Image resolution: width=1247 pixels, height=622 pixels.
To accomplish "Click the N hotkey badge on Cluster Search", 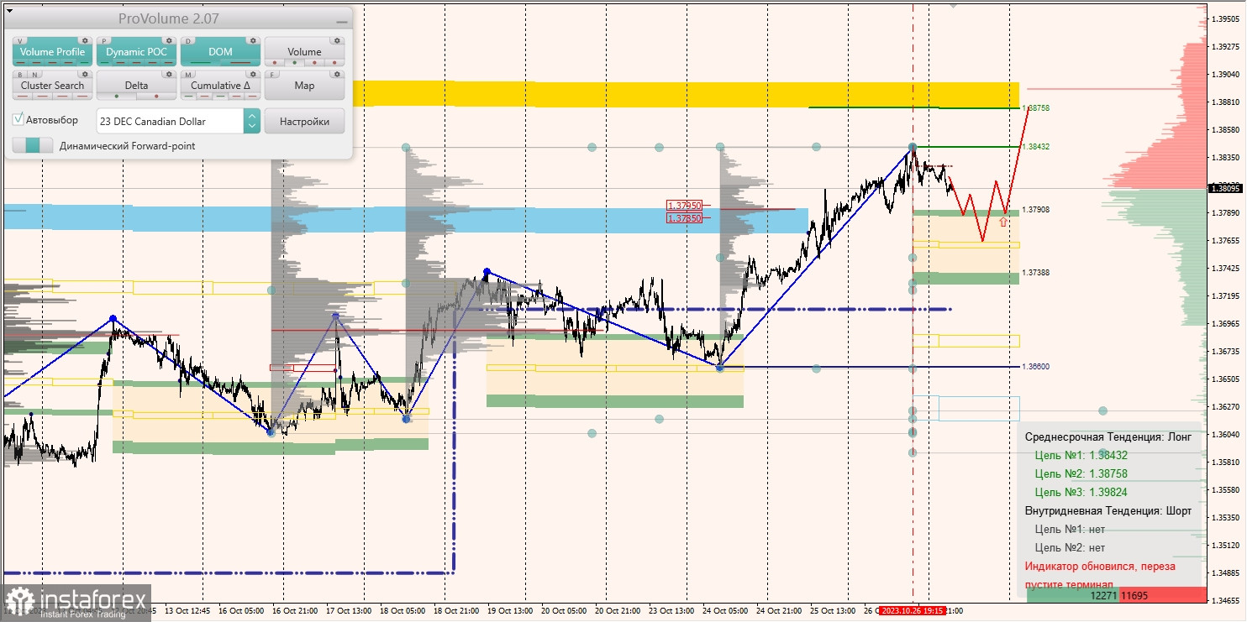I will [x=34, y=74].
